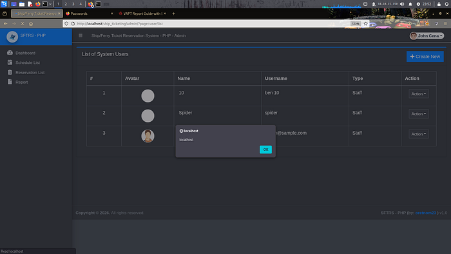Bookmark this page with the star icon
This screenshot has height=254, width=451.
tap(365, 24)
